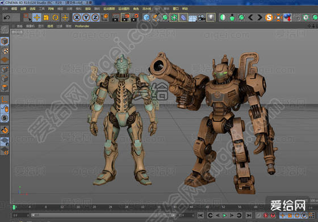Screen dimensions: 318x222
Task: Toggle the red Autokeying button
Action: click(x=266, y=215)
